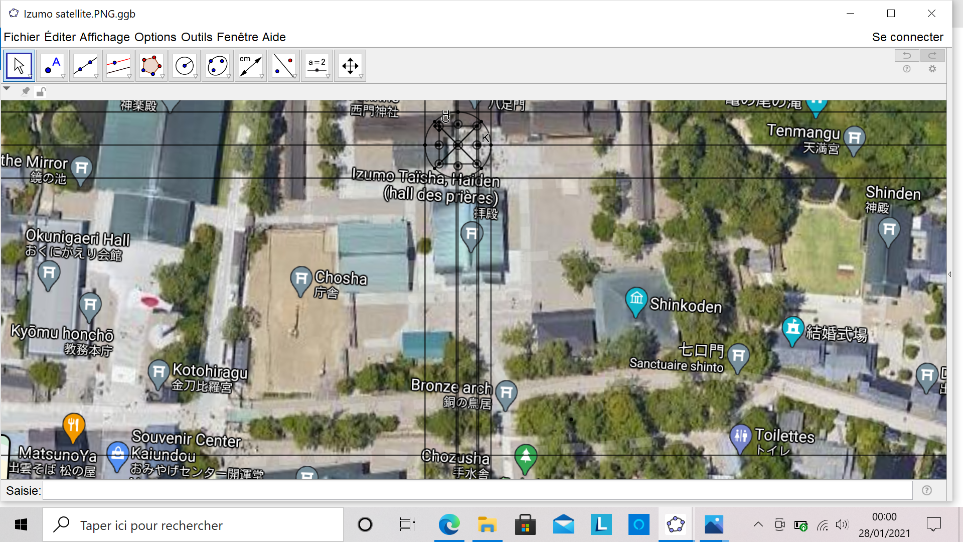Select the Polygon tool
963x542 pixels.
click(151, 66)
